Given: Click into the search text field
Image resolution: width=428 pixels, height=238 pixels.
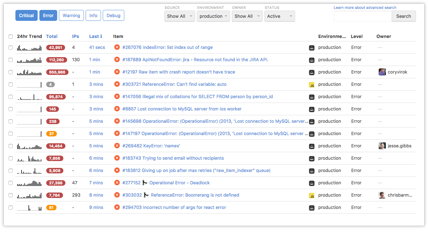Looking at the screenshot, I should [363, 16].
